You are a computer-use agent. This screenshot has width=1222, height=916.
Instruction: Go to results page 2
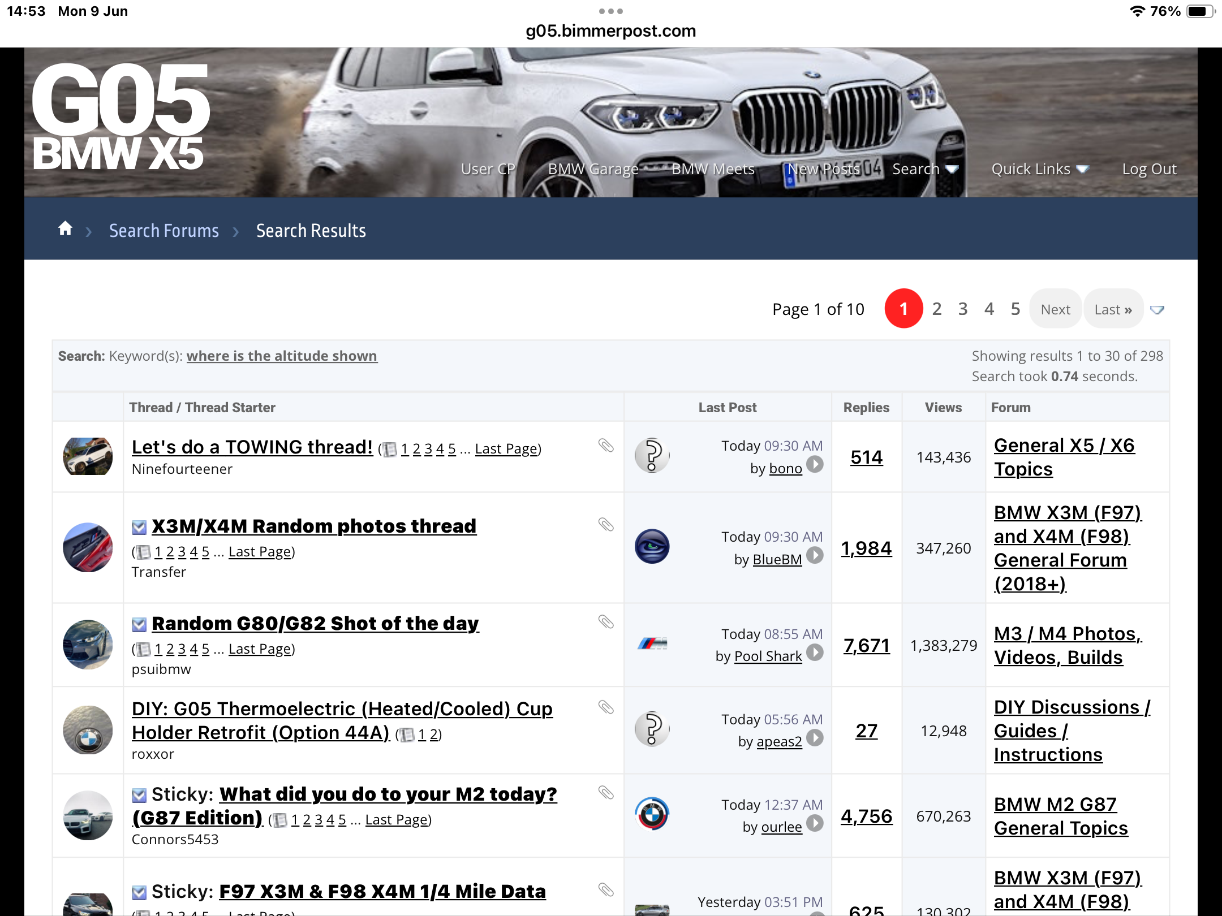click(x=937, y=309)
